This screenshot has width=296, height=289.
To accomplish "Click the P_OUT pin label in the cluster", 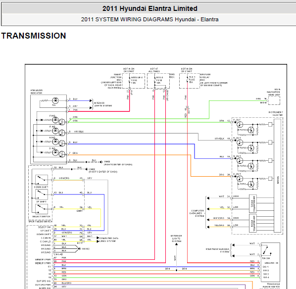I will (237, 120).
